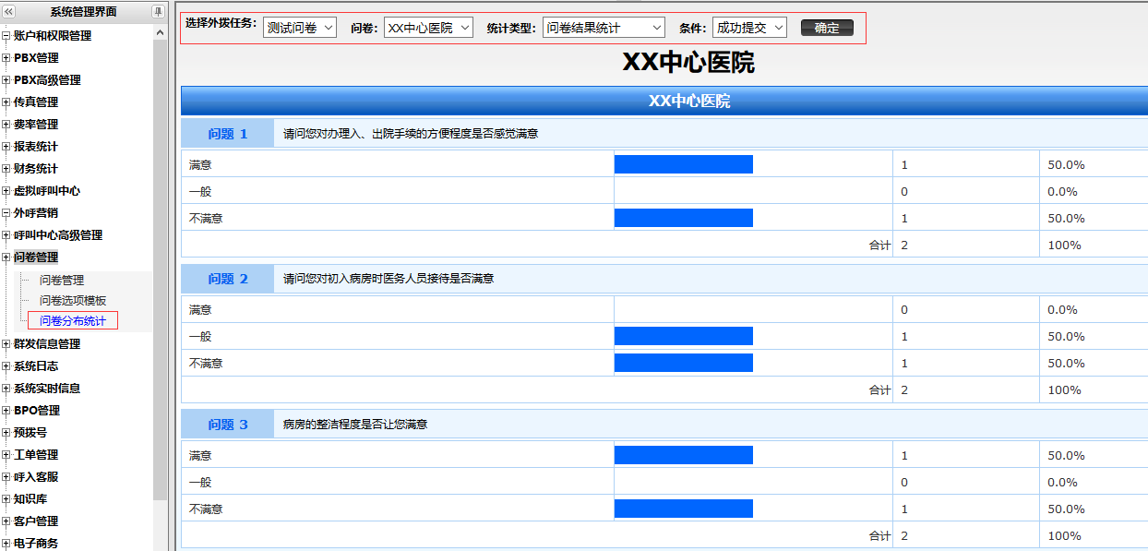Click the 确定 button
Screen dimensions: 1148x551
(827, 28)
